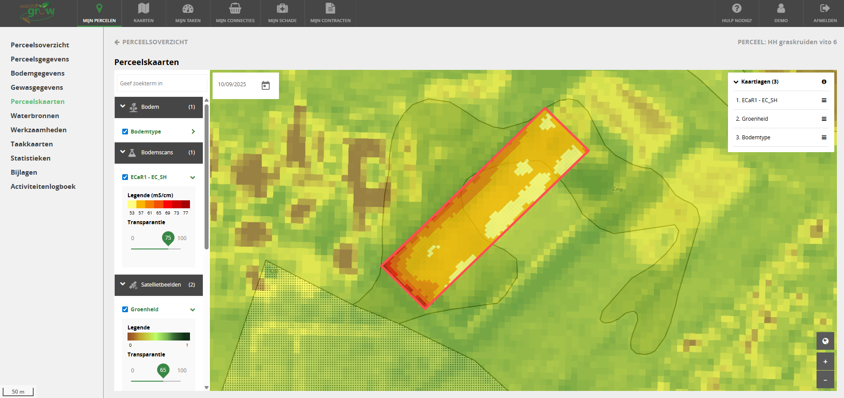Click the ECaR1 transparency slider handle

[168, 238]
